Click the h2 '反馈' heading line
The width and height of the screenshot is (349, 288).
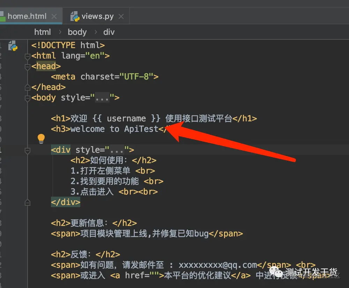[x=86, y=254]
